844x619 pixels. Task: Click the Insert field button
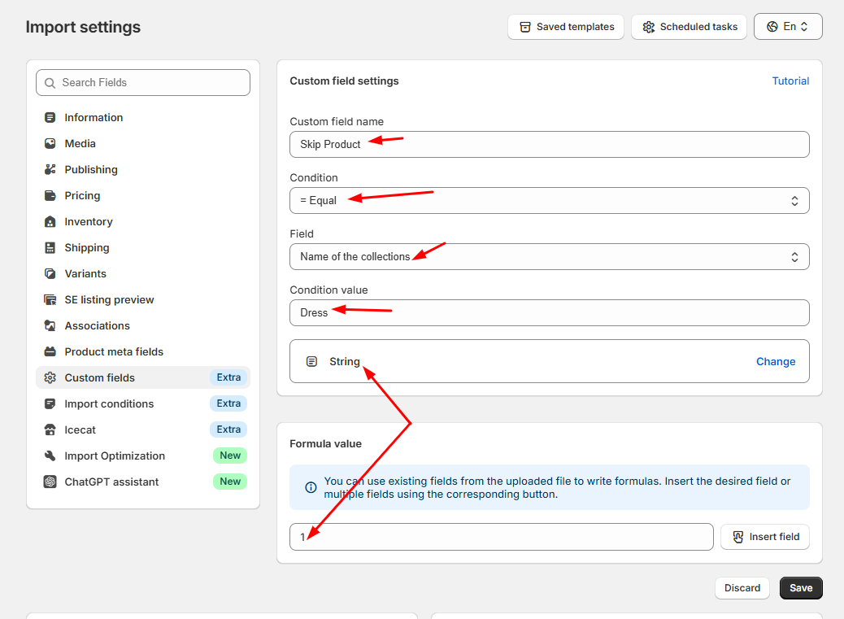click(x=765, y=537)
